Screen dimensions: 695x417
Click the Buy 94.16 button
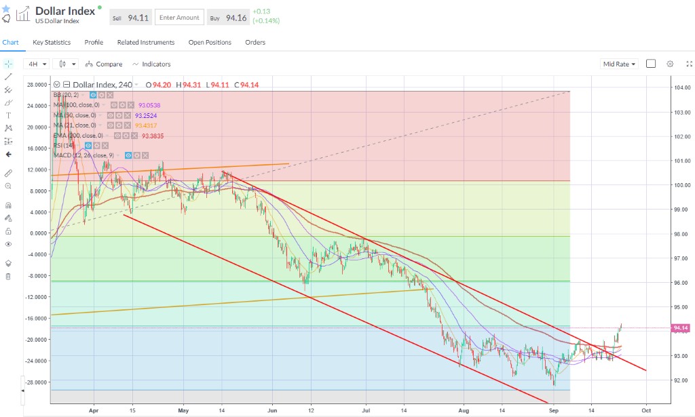(228, 18)
